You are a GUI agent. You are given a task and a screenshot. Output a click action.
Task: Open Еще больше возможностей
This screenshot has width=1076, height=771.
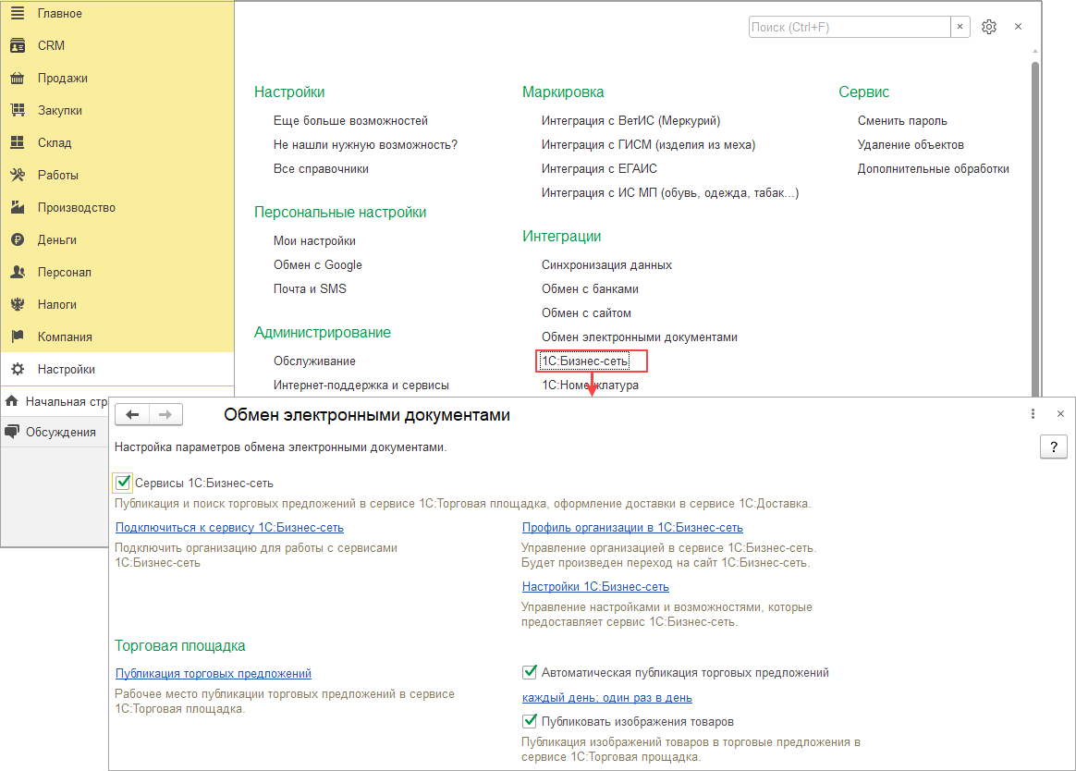(x=350, y=121)
